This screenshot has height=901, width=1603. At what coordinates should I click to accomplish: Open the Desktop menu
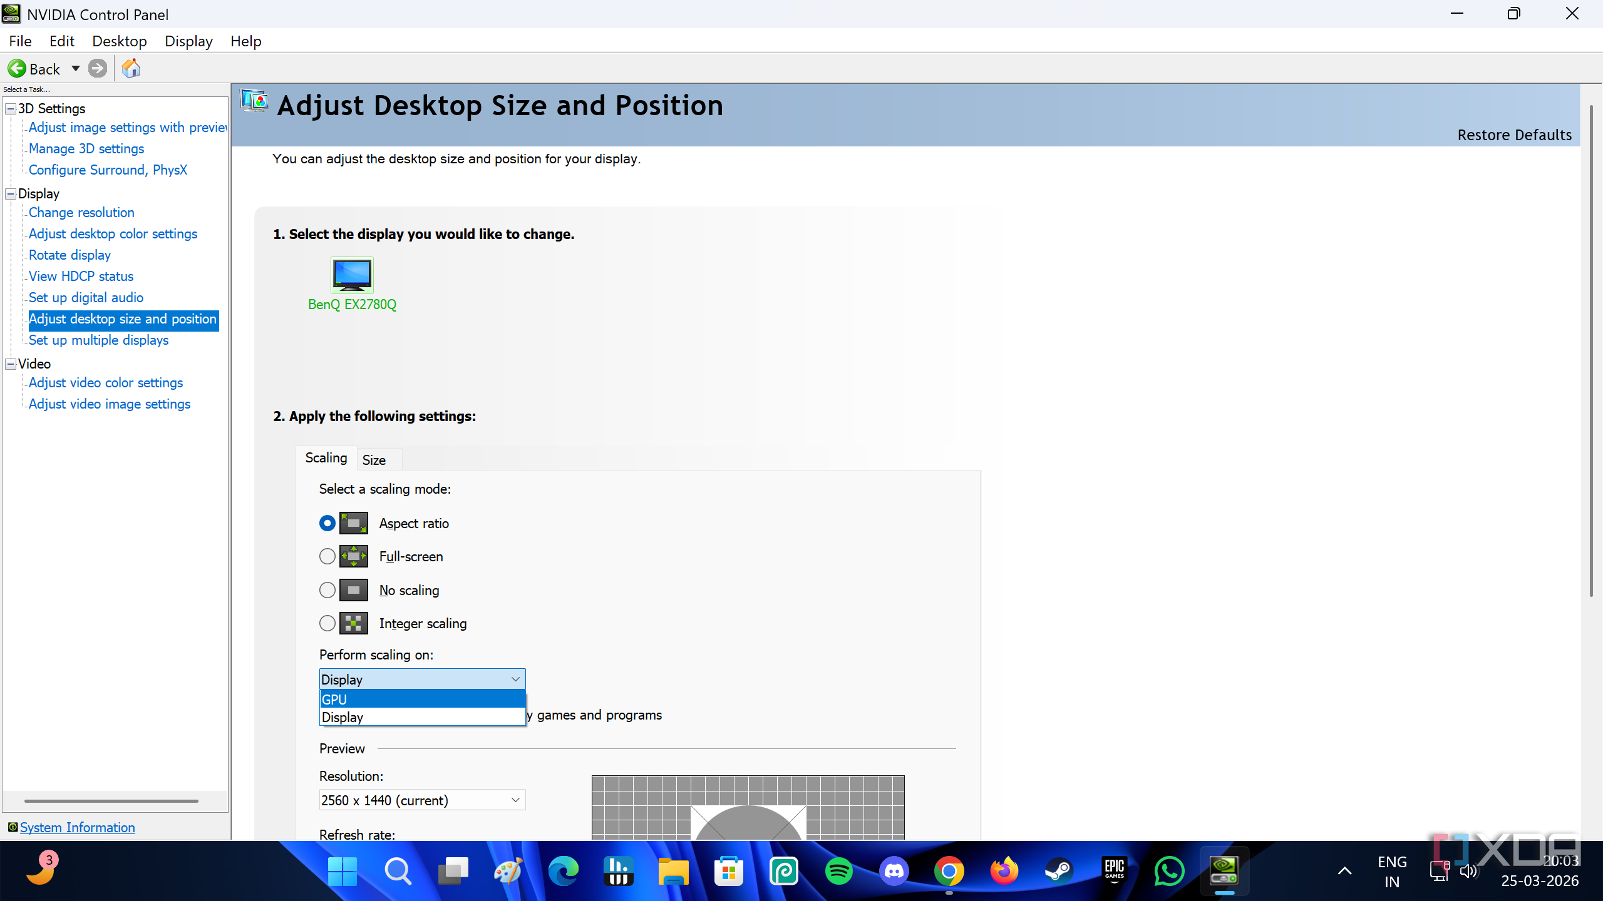pyautogui.click(x=119, y=41)
